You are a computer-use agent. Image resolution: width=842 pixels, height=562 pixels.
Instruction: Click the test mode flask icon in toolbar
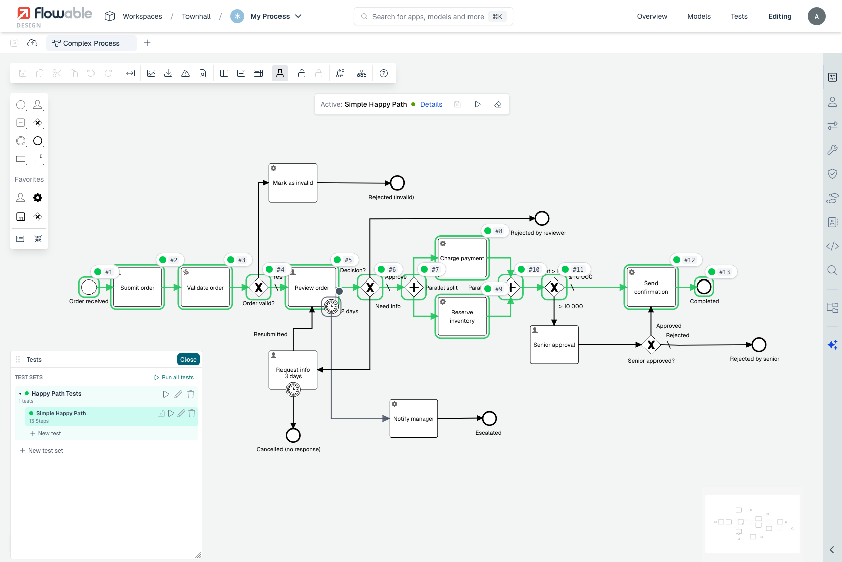pyautogui.click(x=280, y=73)
